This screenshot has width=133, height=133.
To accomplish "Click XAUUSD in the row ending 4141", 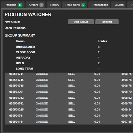I will pyautogui.click(x=42, y=122).
